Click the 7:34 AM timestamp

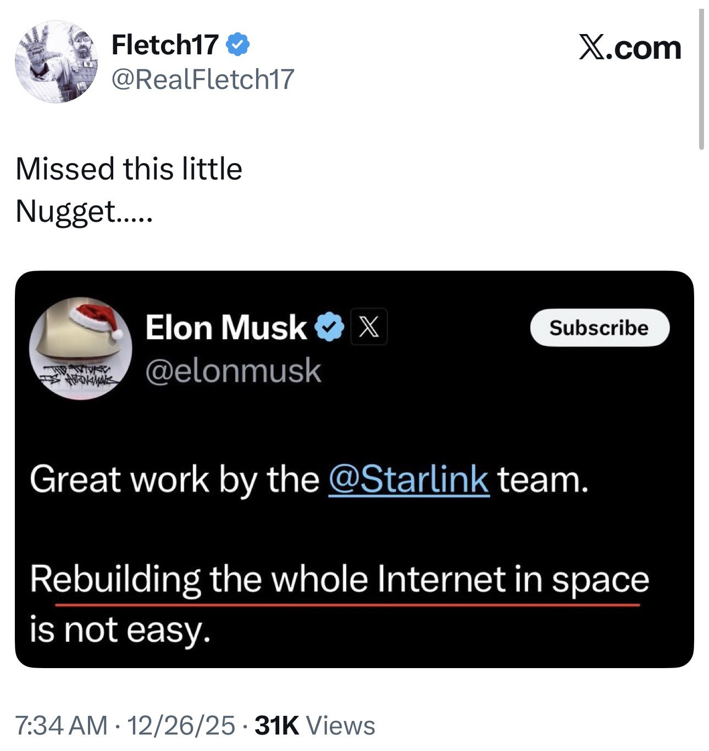[61, 725]
